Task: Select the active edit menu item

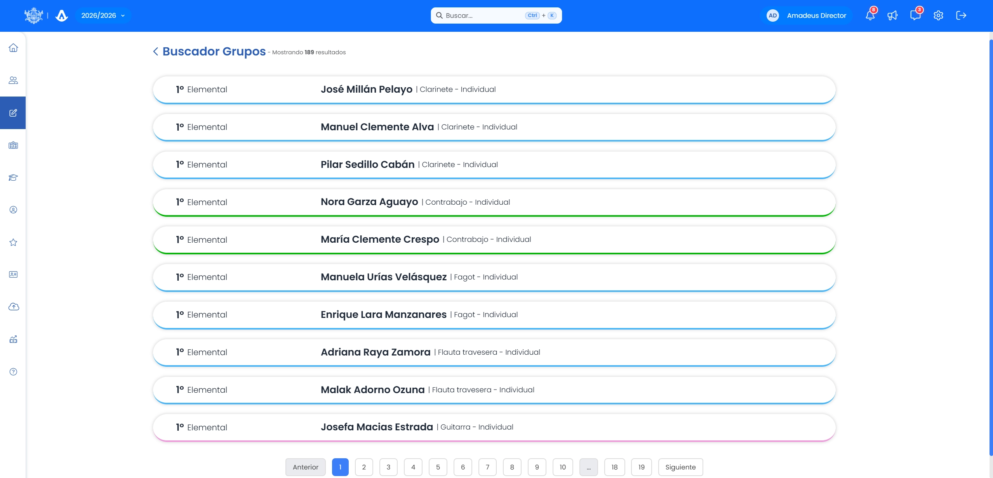Action: tap(13, 113)
